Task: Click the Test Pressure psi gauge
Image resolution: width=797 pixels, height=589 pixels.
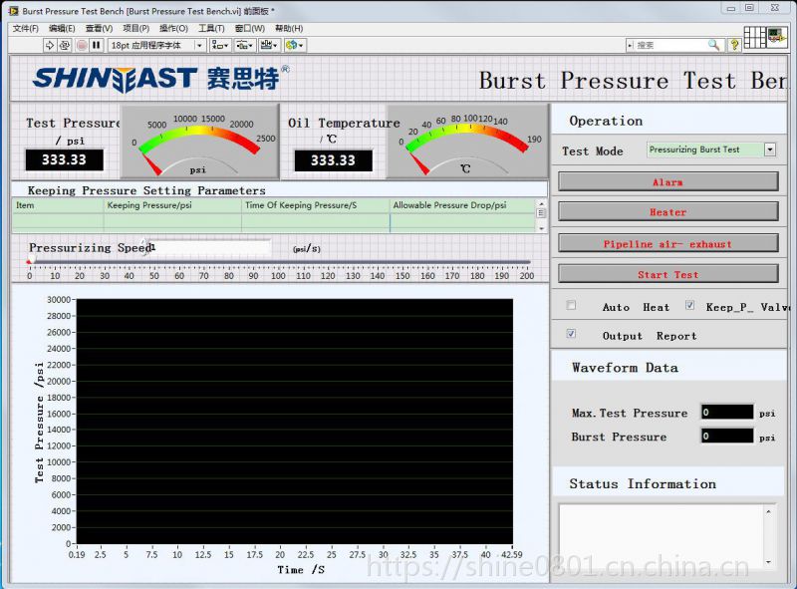Action: 200,142
